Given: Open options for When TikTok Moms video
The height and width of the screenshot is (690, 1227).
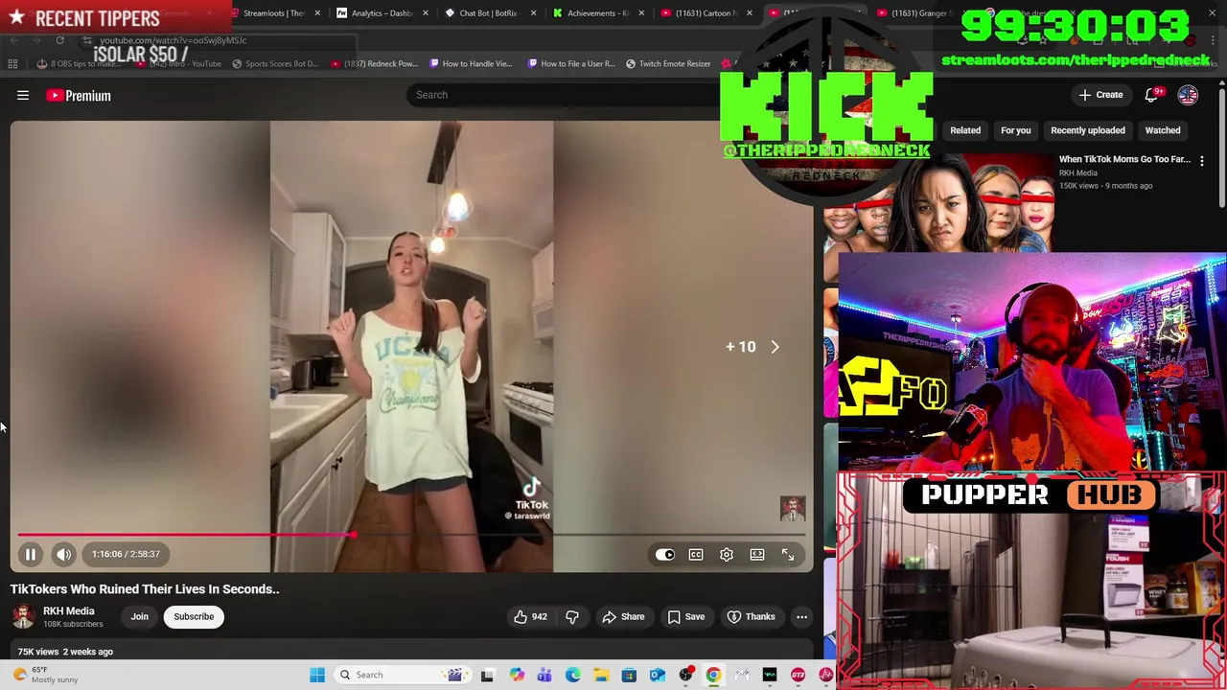Looking at the screenshot, I should tap(1202, 161).
